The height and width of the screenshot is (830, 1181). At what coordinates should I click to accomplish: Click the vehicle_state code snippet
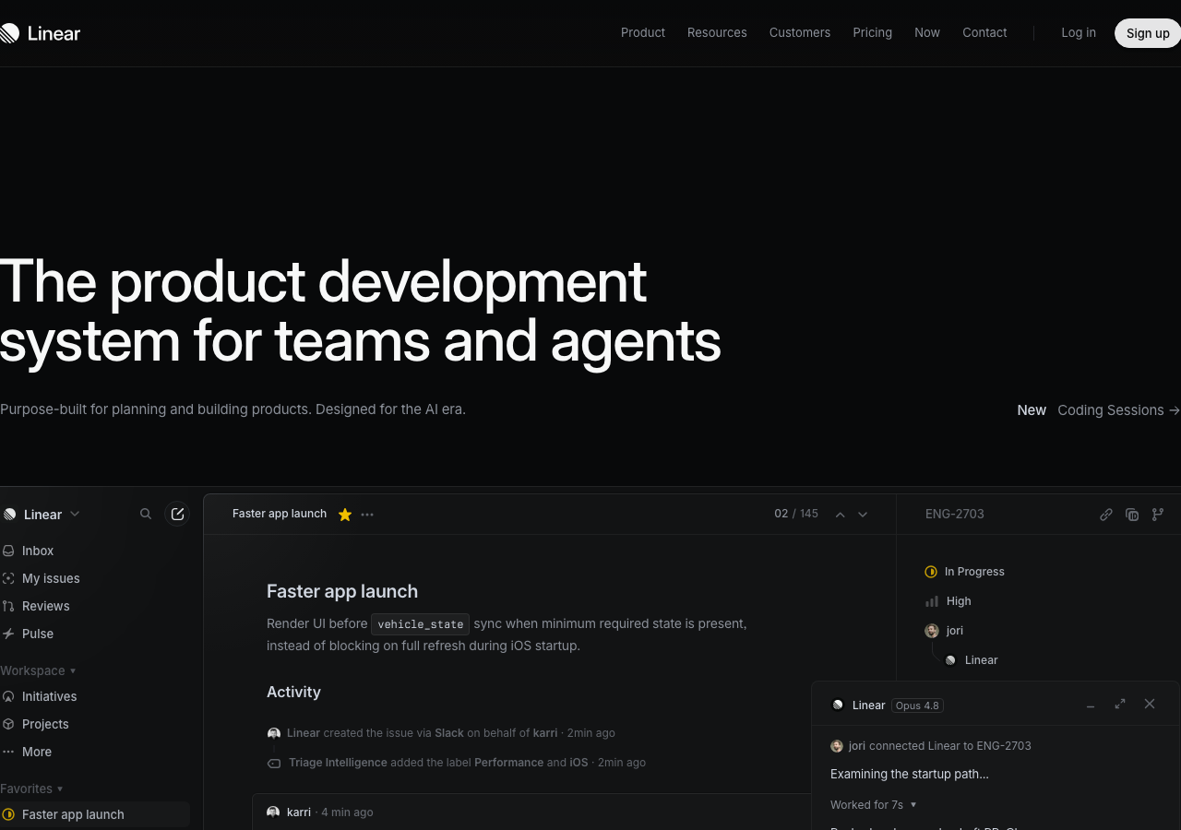point(421,624)
